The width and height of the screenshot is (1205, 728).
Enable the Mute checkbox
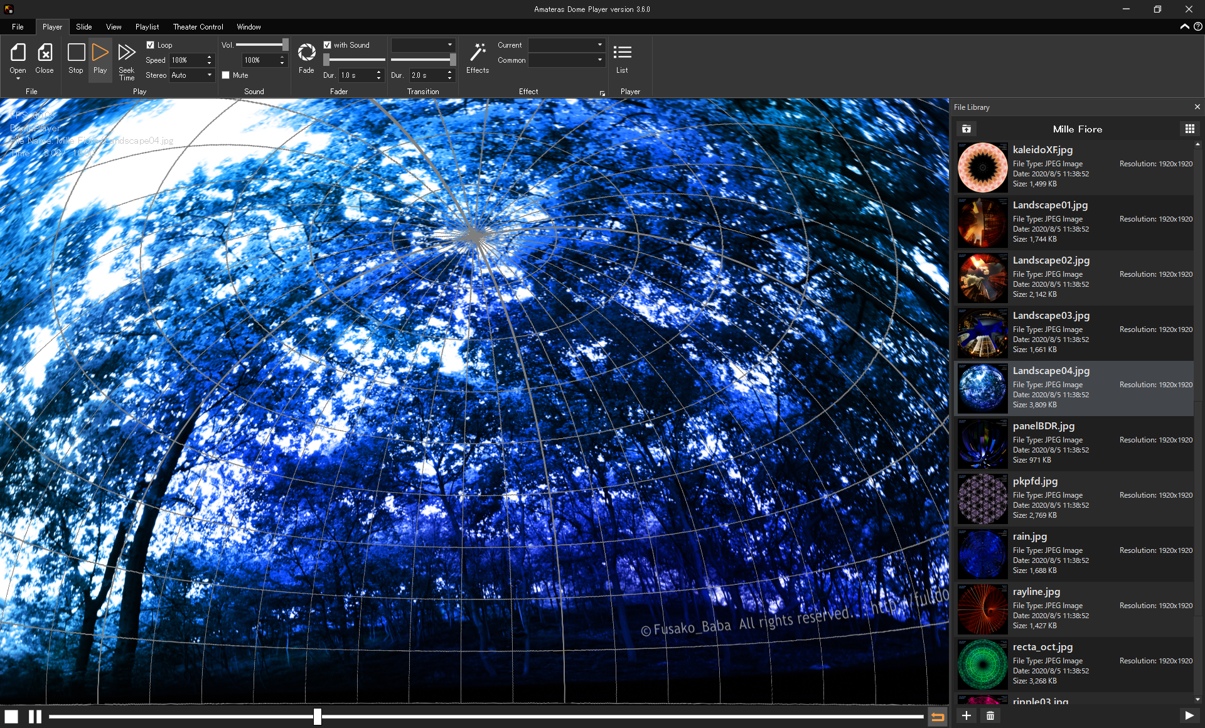(x=226, y=75)
